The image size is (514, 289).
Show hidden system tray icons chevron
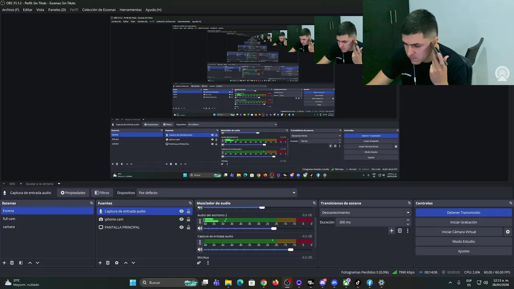450,283
